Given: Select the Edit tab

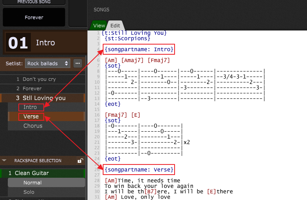Looking at the screenshot, I should coord(115,25).
